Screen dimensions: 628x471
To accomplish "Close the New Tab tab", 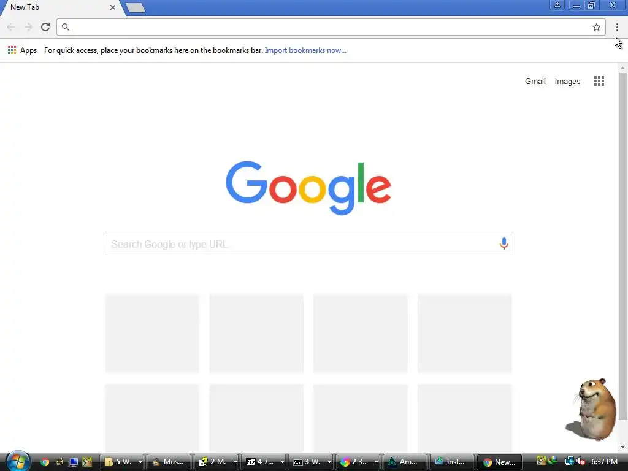I will click(113, 7).
